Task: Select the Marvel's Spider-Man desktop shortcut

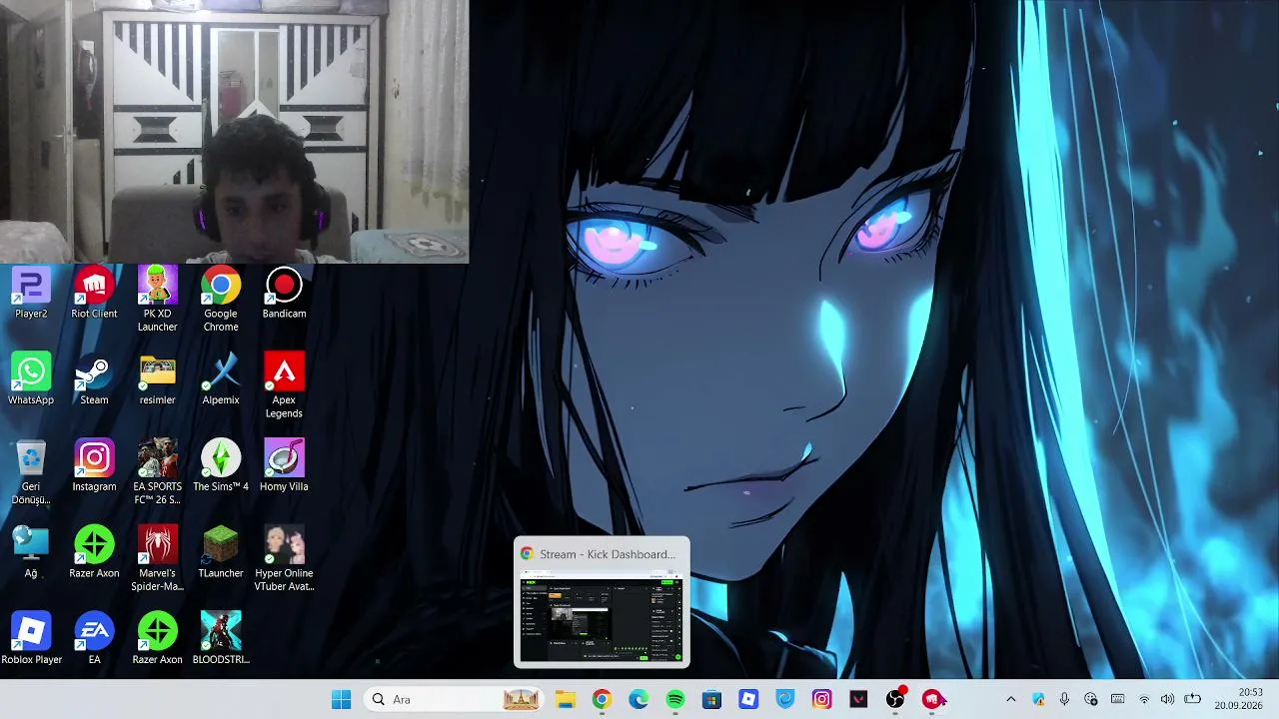Action: [158, 559]
